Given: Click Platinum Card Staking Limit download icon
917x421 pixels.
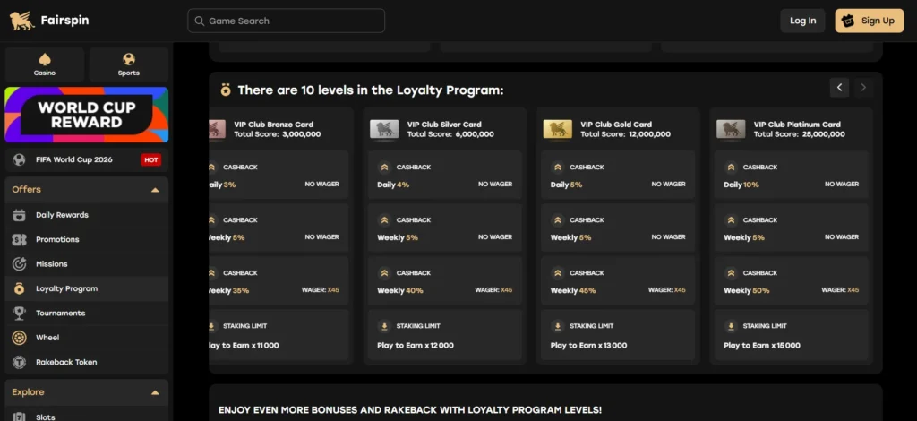Looking at the screenshot, I should 731,326.
